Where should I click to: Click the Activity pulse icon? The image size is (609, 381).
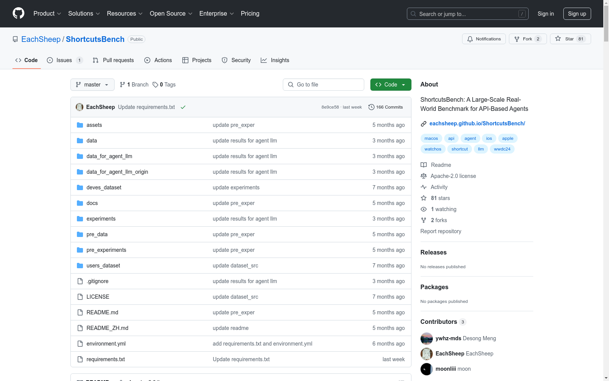(424, 187)
